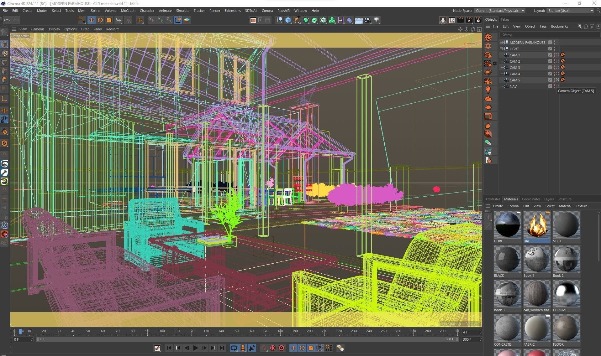
Task: Toggle the Y-axis lock icon
Action: pyautogui.click(x=160, y=20)
